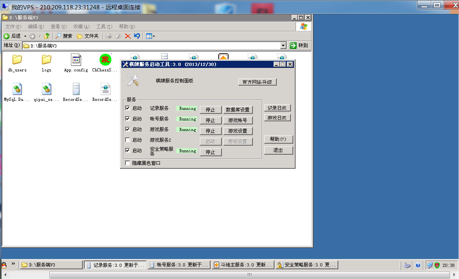Viewport: 459px width, 279px height.
Task: Click the wrench tools icon in control panel
Action: pos(133,80)
